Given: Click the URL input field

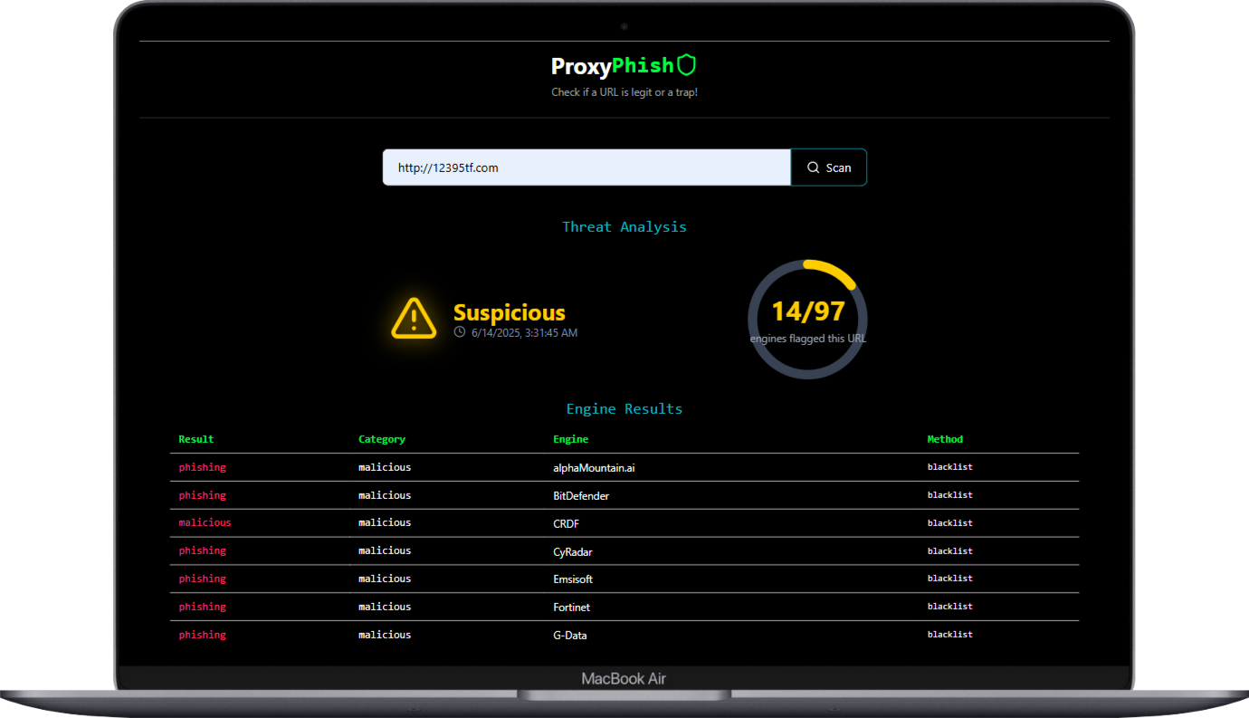Looking at the screenshot, I should pos(586,168).
